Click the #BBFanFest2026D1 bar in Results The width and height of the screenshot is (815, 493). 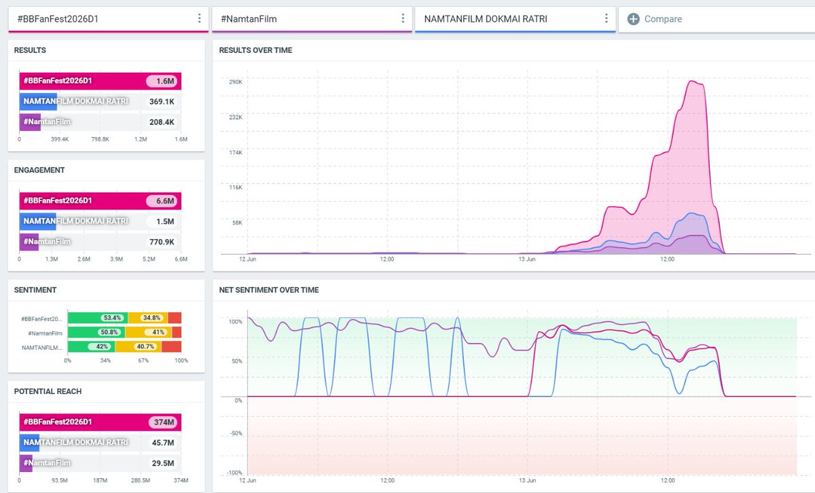[100, 81]
